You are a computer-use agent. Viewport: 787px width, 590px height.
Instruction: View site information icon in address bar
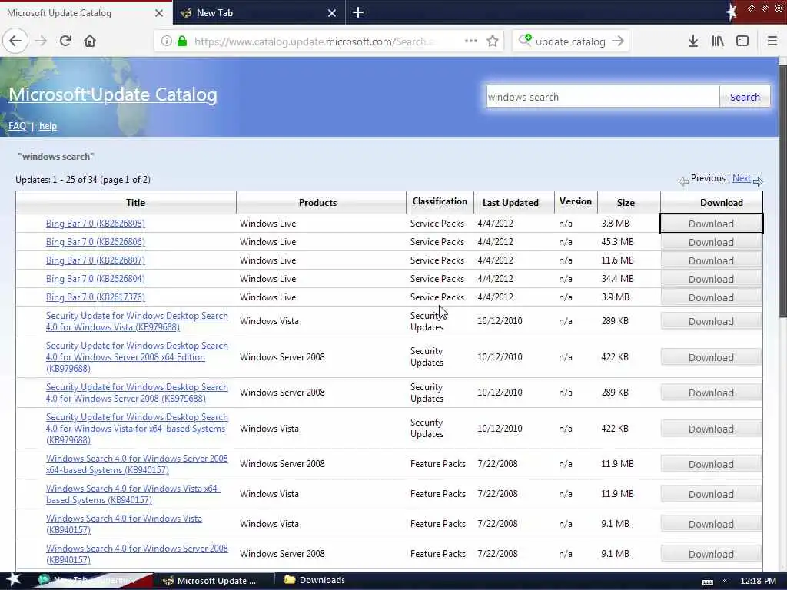click(x=166, y=41)
